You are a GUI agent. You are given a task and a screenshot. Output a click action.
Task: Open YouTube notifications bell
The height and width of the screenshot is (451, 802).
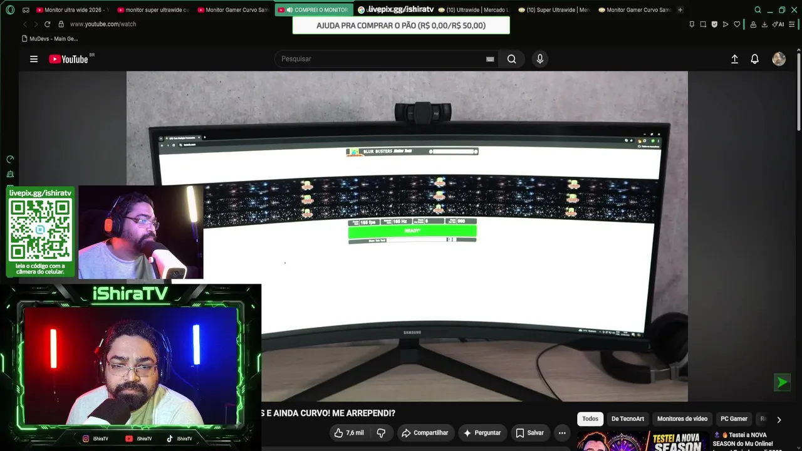point(755,59)
